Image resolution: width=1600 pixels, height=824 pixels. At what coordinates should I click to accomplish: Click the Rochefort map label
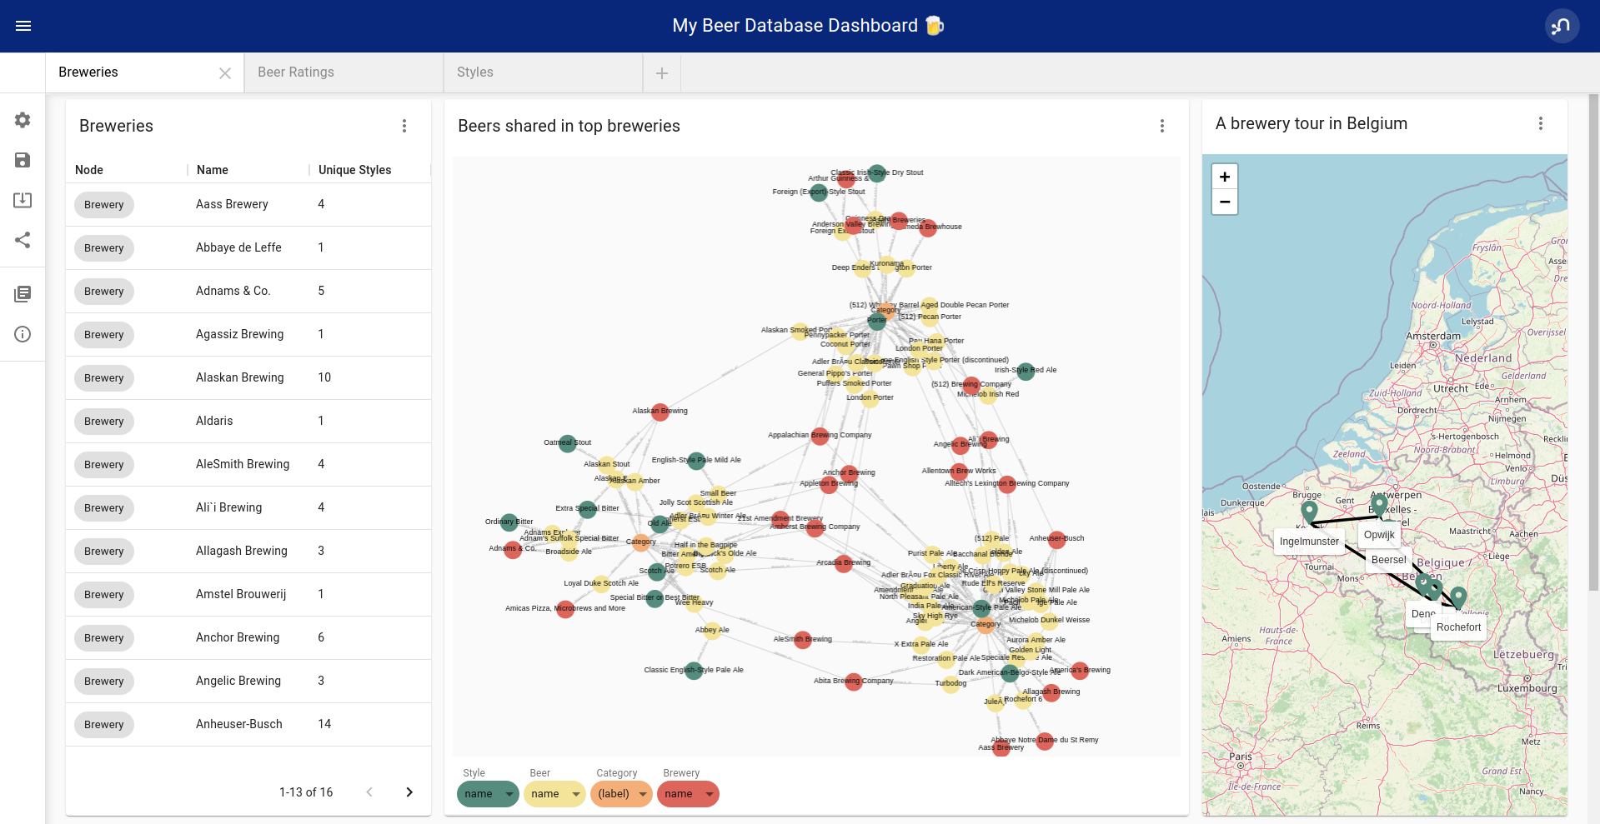click(1458, 627)
